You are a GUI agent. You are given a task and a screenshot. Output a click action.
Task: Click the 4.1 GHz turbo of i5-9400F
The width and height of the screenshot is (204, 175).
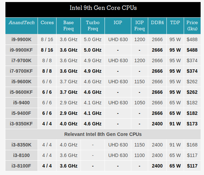pos(93,113)
